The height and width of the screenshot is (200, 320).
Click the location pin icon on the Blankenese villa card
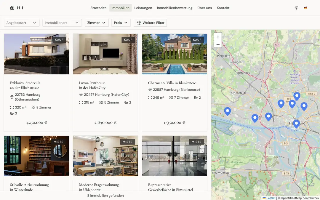[x=150, y=89]
